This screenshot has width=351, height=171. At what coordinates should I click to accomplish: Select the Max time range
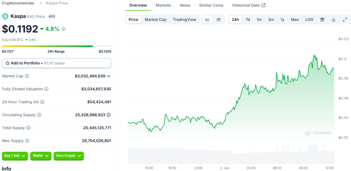click(x=295, y=20)
